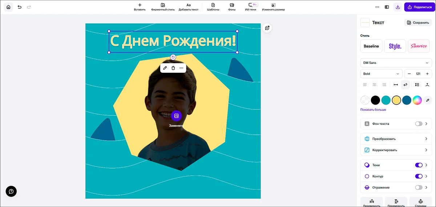Expand the Корректировать section
The width and height of the screenshot is (436, 207).
(396, 150)
